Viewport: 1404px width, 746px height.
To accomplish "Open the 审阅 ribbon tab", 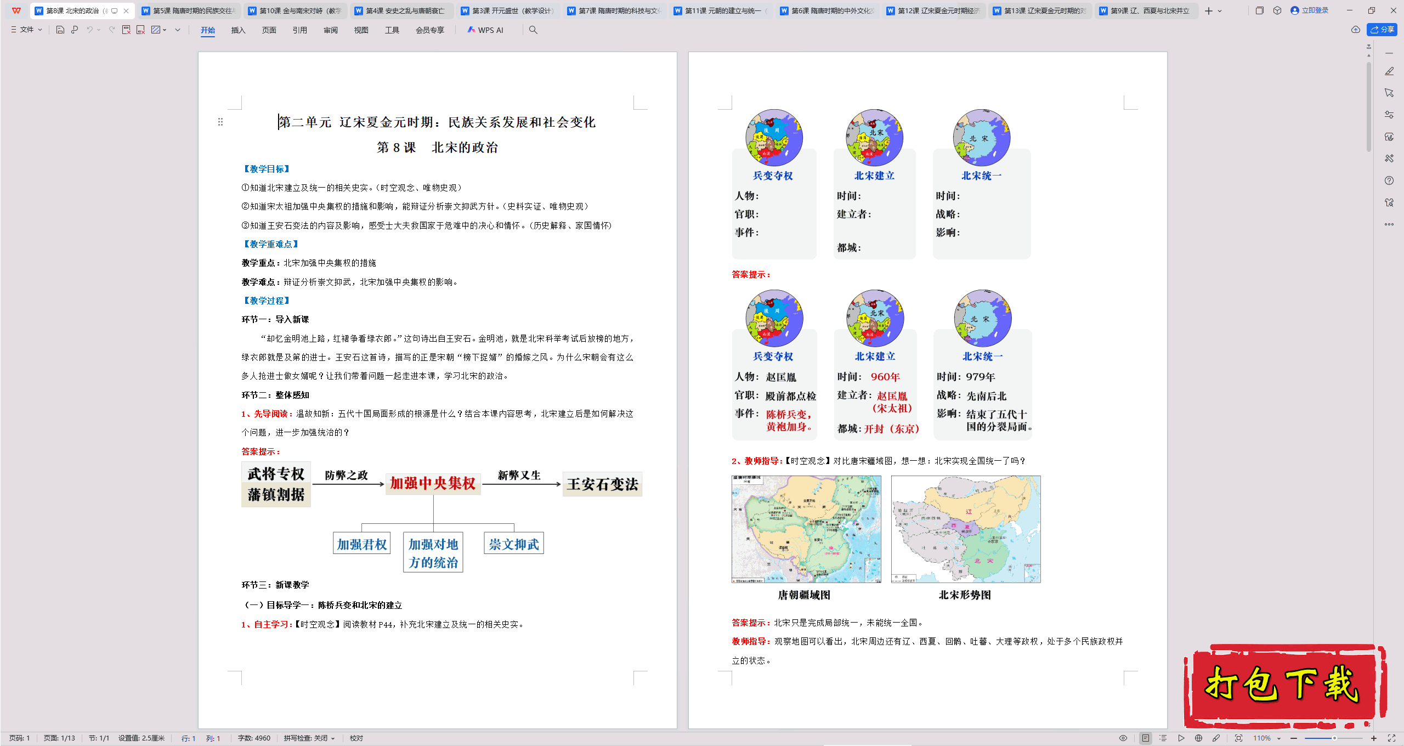I will coord(330,30).
